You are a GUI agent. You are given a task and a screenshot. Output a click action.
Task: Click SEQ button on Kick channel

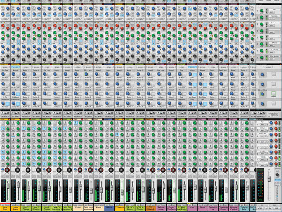[x=190, y=205]
